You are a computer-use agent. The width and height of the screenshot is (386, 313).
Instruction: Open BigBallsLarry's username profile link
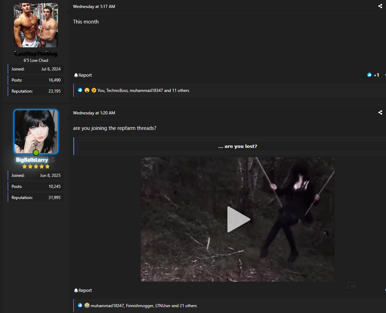[32, 160]
